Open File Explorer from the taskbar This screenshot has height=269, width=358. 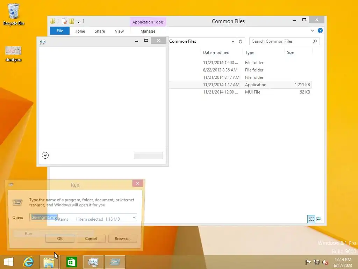(49, 262)
